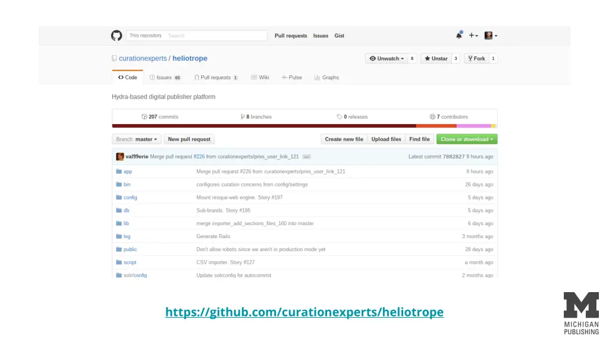The height and width of the screenshot is (342, 609).
Task: Open pull request #226 link in latest commit
Action: [199, 157]
